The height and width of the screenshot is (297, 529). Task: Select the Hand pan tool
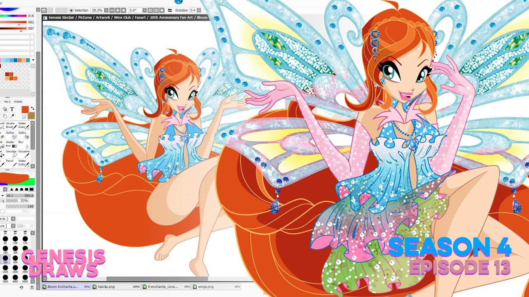pyautogui.click(x=5, y=116)
